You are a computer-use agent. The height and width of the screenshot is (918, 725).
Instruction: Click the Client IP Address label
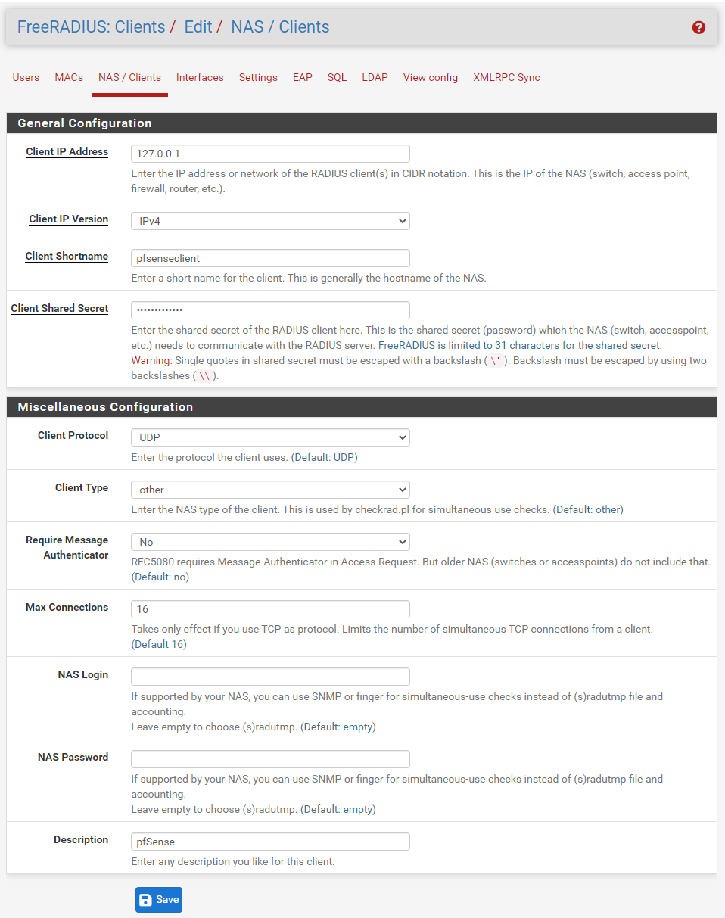coord(67,151)
